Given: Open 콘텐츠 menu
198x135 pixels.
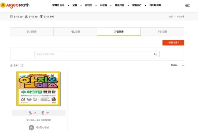Looking at the screenshot, I should (88, 5).
